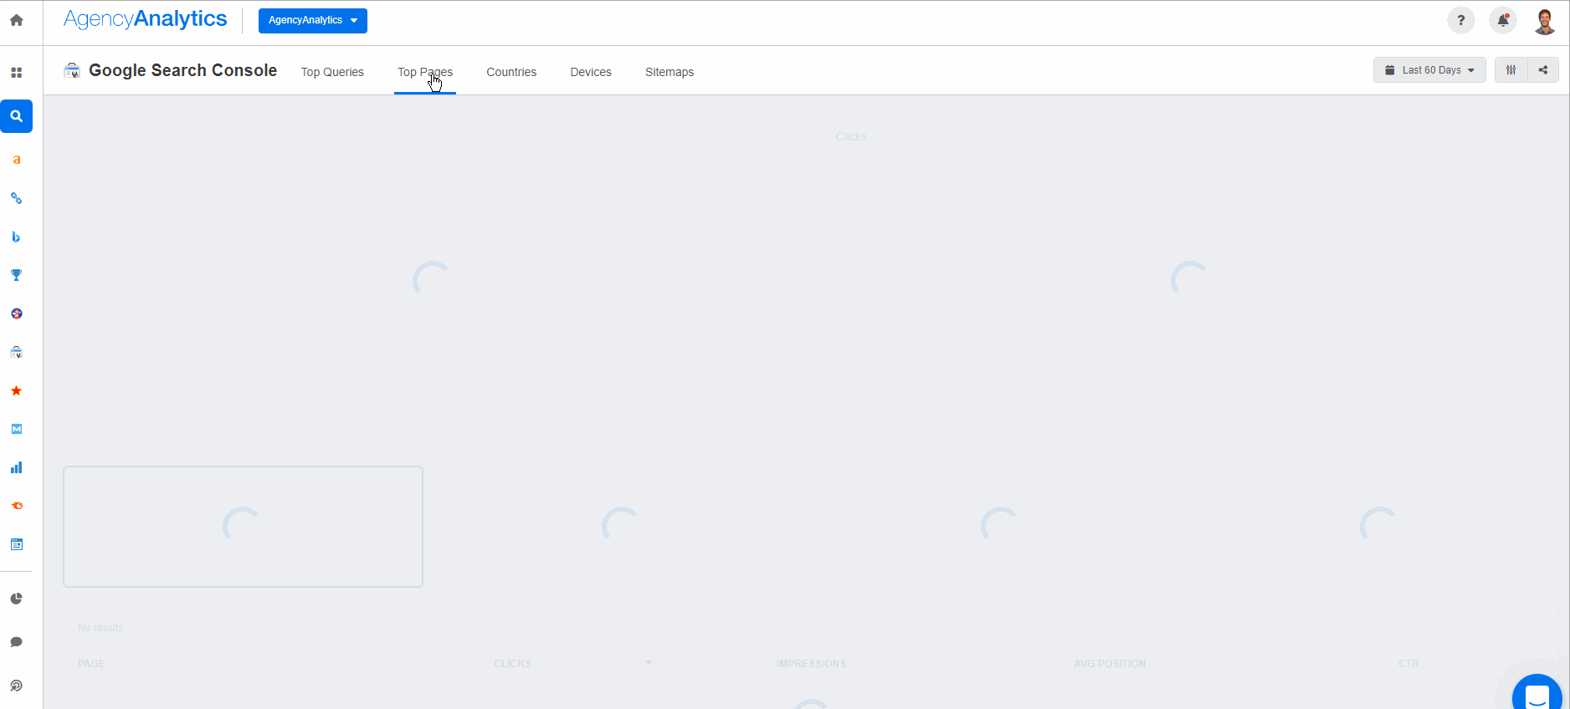The width and height of the screenshot is (1570, 709).
Task: Open the Sitemaps tab
Action: (x=670, y=72)
